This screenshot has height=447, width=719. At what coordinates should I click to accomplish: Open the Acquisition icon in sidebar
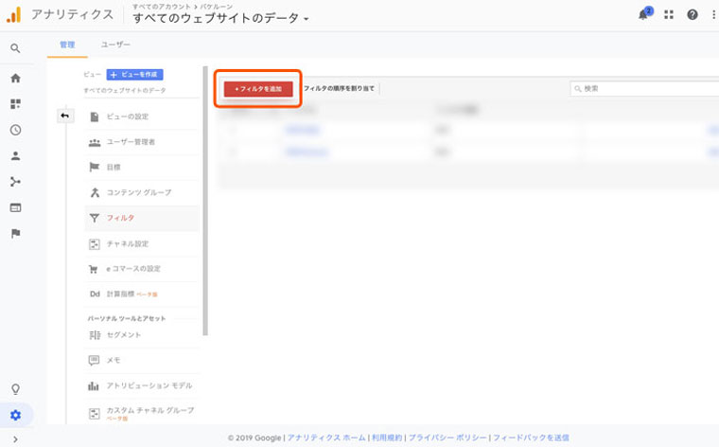click(x=15, y=182)
